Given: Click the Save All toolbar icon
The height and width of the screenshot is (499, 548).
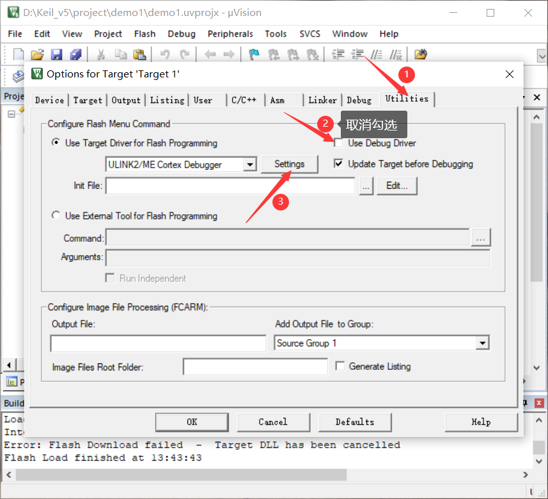Looking at the screenshot, I should 76,54.
